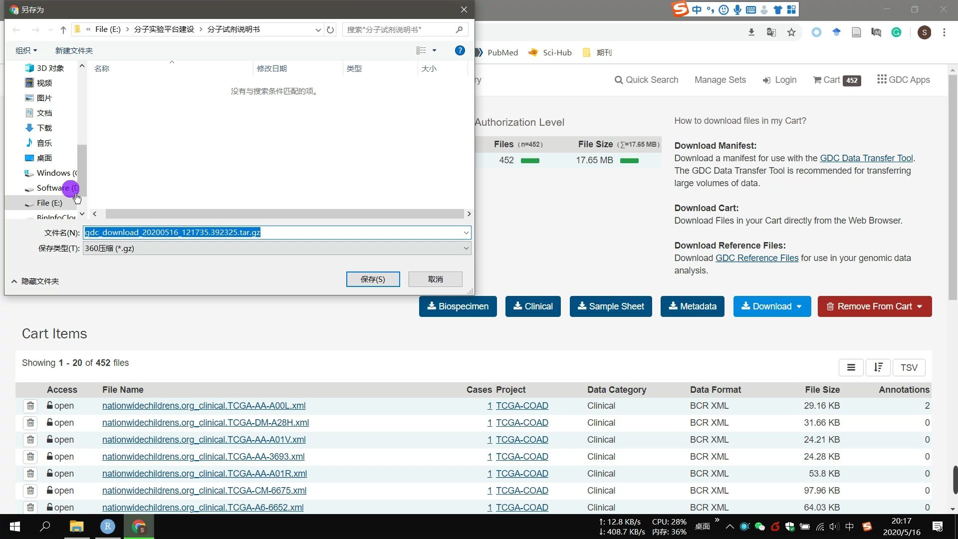The image size is (958, 539).
Task: Open File Explorer from the taskbar
Action: pyautogui.click(x=76, y=527)
